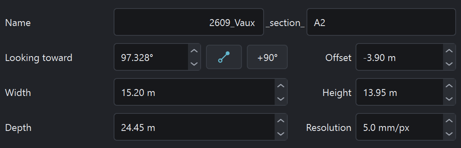Viewport: 461px width, 148px height.
Task: Increase the Looking toward angle with up arrow
Action: point(194,50)
